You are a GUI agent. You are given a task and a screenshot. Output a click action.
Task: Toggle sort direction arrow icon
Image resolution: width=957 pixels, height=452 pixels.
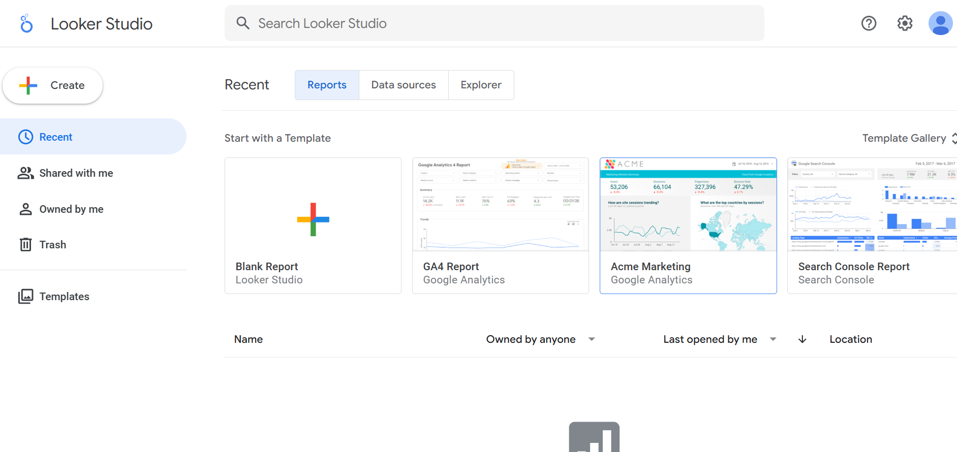[x=802, y=339]
